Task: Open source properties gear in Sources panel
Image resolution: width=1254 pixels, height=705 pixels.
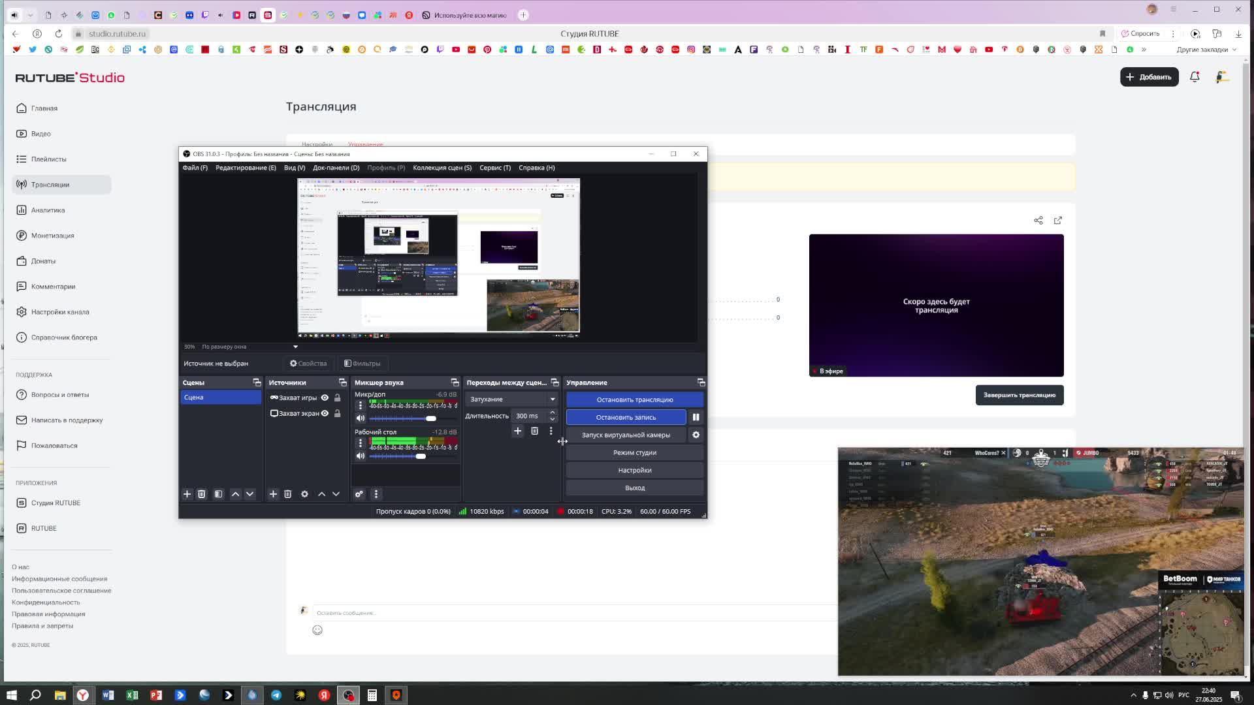Action: point(304,494)
